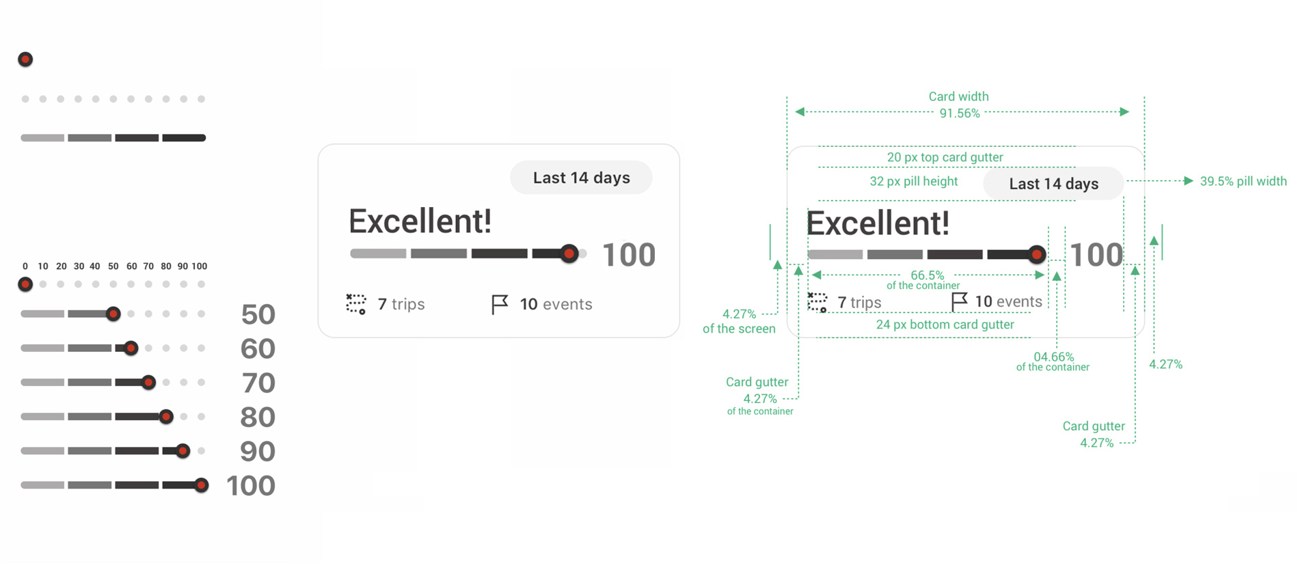
Task: Click the "Excellent!" heading in the center card
Action: pyautogui.click(x=420, y=221)
